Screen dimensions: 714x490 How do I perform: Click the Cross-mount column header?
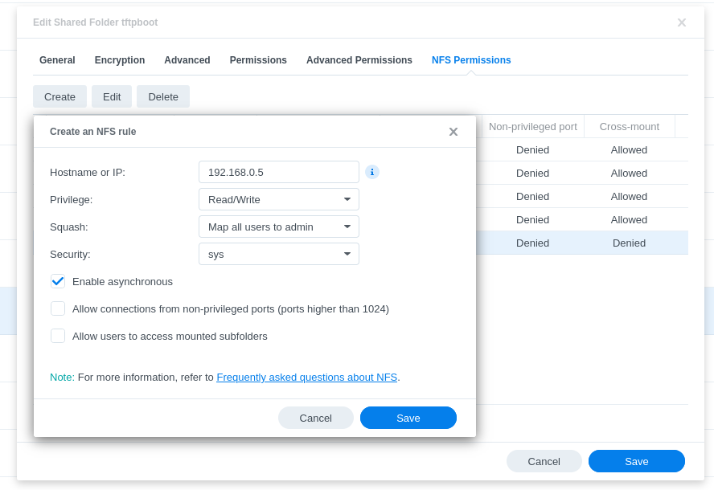coord(630,126)
